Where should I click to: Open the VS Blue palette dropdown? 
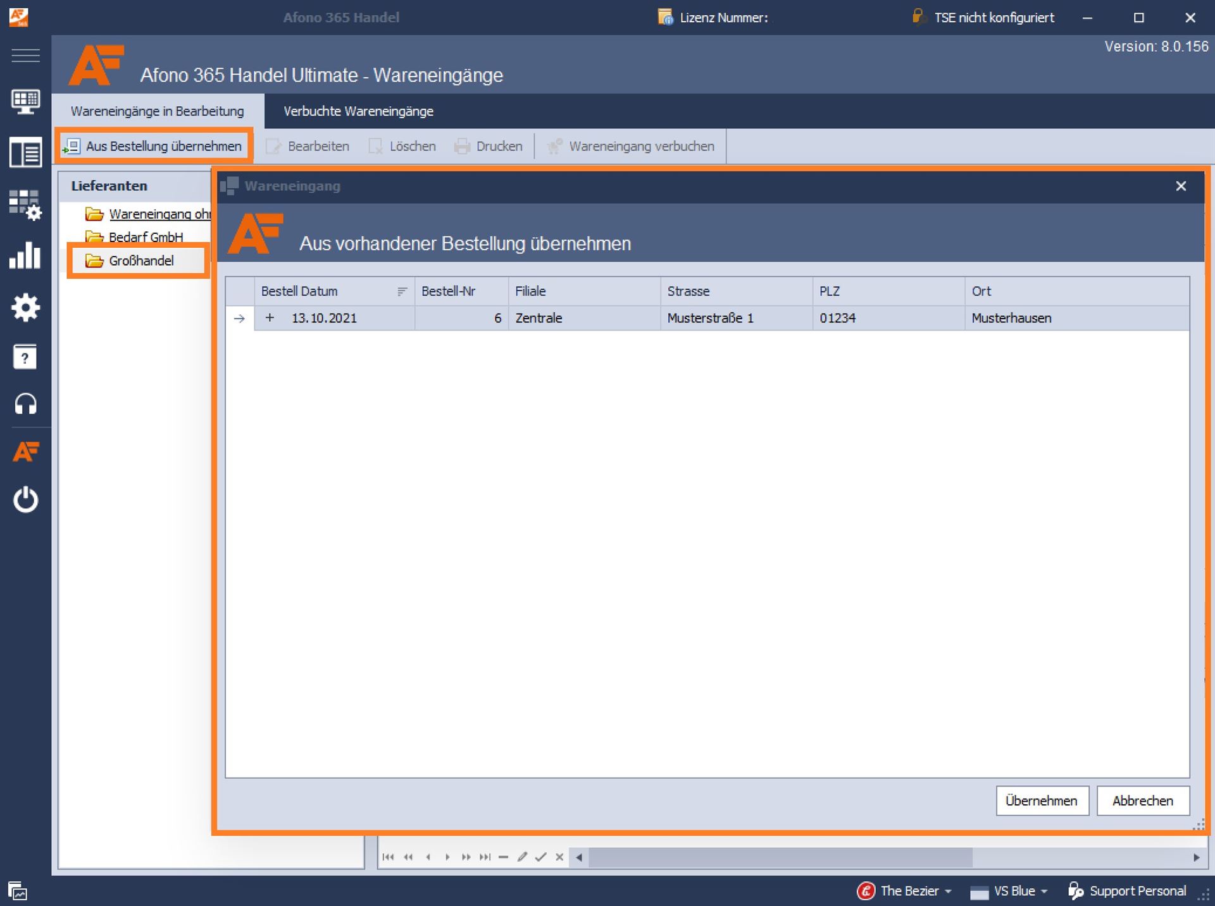1009,891
